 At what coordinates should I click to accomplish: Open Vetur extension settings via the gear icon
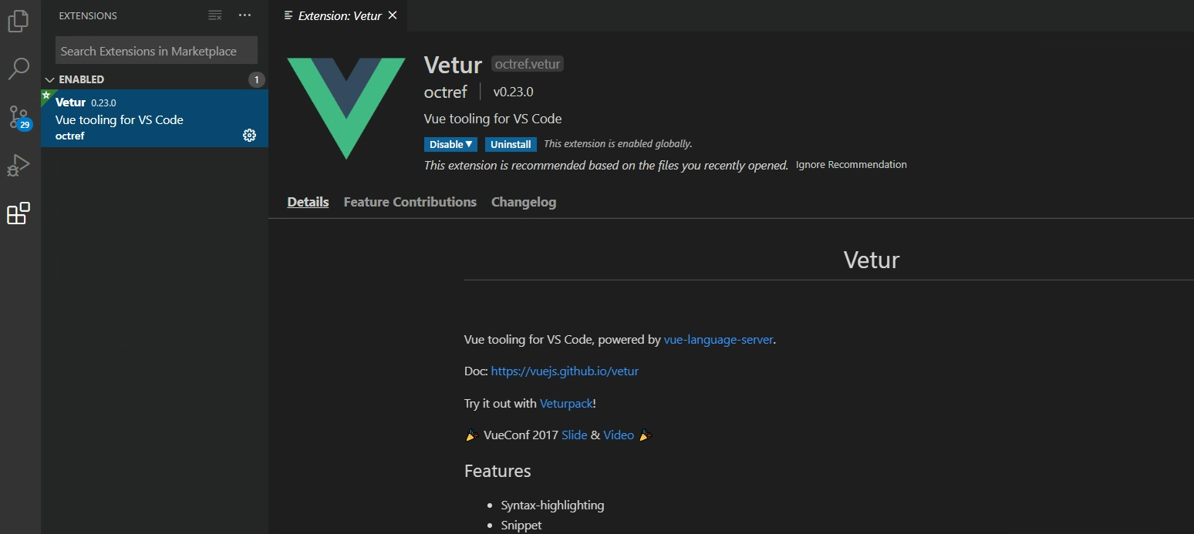coord(248,135)
